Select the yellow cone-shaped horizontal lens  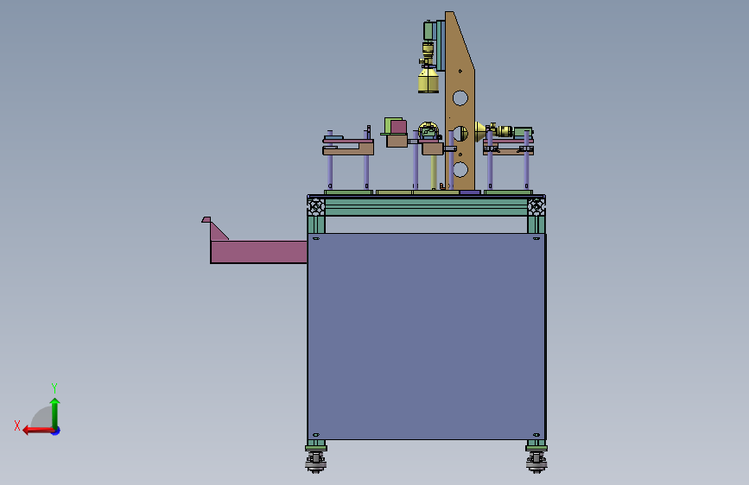click(x=480, y=132)
